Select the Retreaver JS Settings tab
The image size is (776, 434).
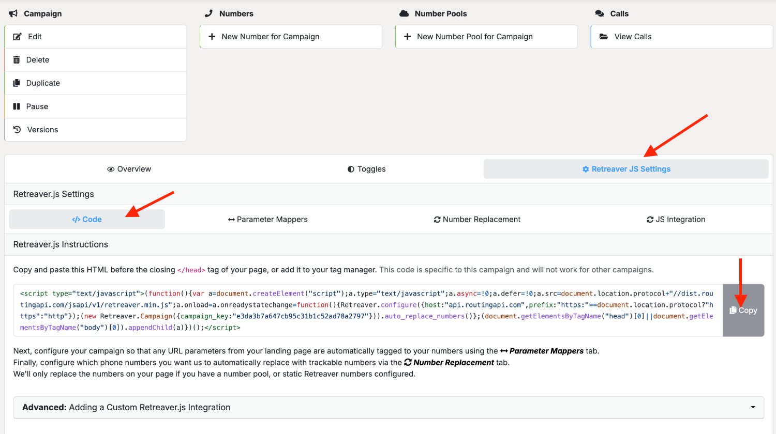pyautogui.click(x=626, y=169)
